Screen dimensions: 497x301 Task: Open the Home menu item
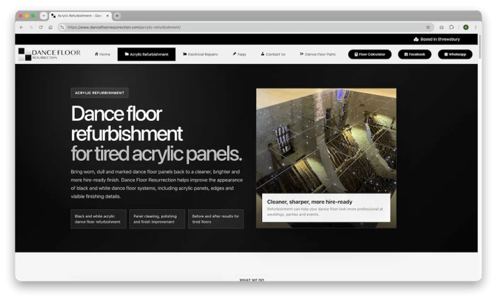click(x=102, y=55)
